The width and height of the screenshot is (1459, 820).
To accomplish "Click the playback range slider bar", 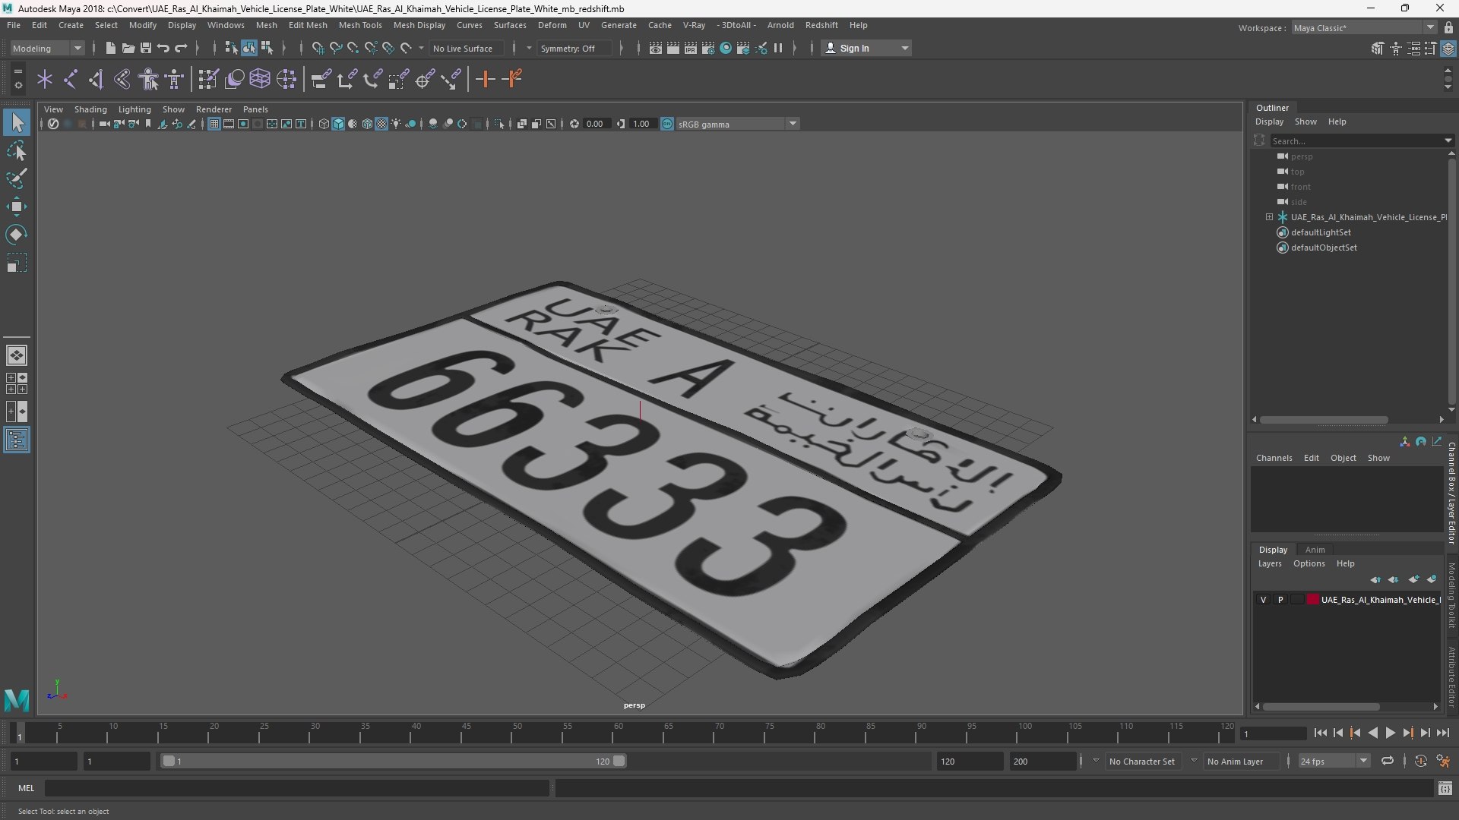I will [x=394, y=761].
